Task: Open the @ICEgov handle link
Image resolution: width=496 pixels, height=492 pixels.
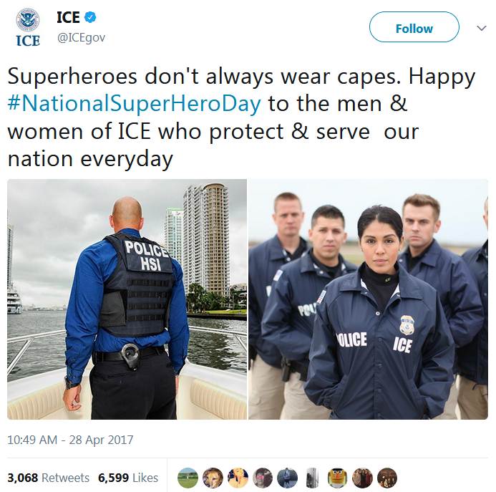Action: click(81, 38)
